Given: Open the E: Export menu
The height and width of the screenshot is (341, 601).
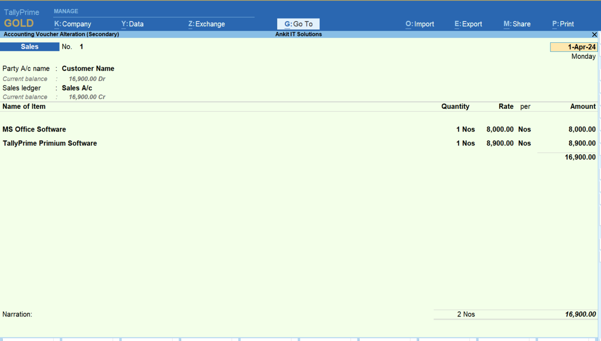Looking at the screenshot, I should tap(468, 24).
